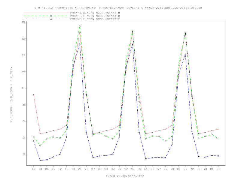The height and width of the screenshot is (184, 238).
Task: Click forecast hour 54 on x-axis
Action: pos(152,169)
